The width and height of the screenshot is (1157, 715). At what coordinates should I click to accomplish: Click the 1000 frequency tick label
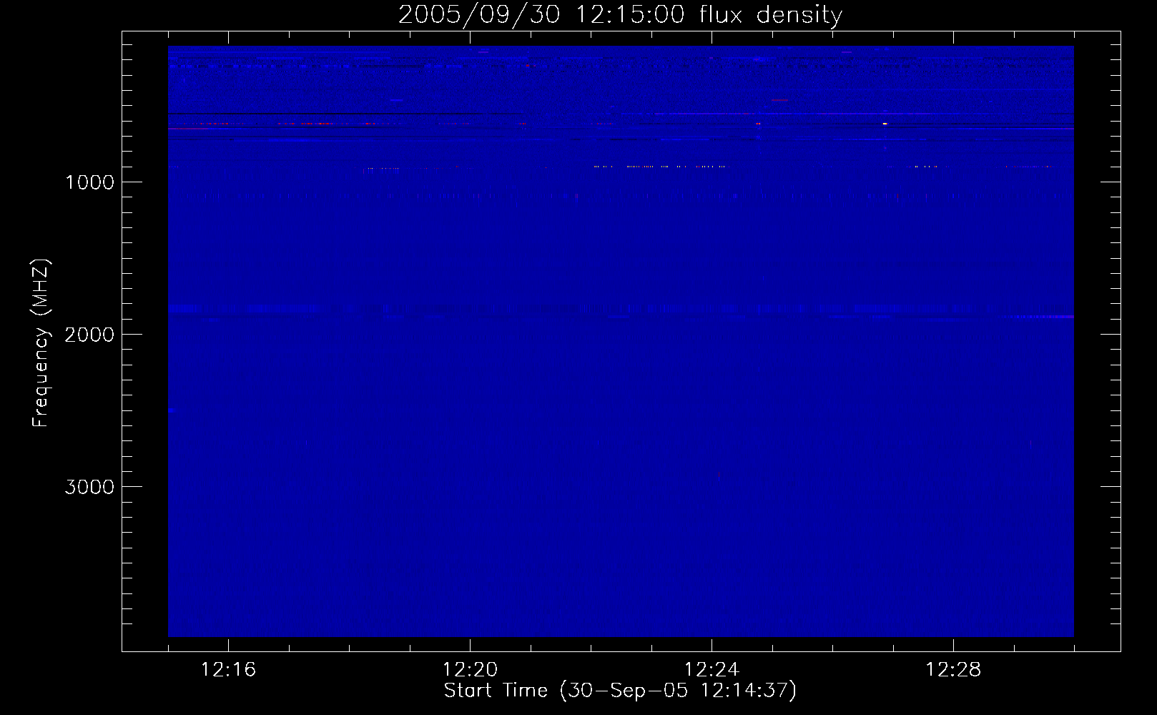click(x=89, y=182)
